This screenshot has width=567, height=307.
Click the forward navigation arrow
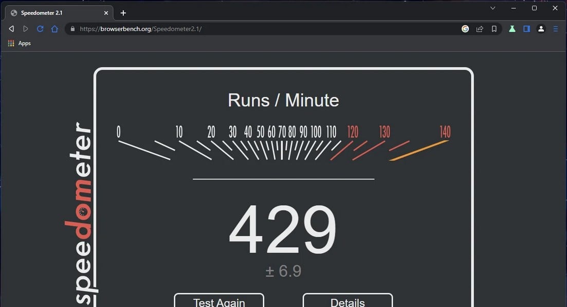[x=26, y=29]
